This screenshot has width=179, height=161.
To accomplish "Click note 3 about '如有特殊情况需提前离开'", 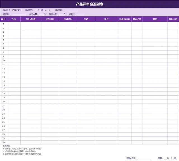I will [22, 154].
